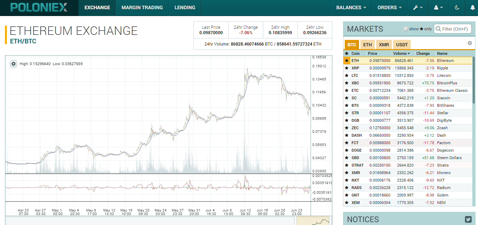Enable show starred only checkbox

tap(406, 29)
